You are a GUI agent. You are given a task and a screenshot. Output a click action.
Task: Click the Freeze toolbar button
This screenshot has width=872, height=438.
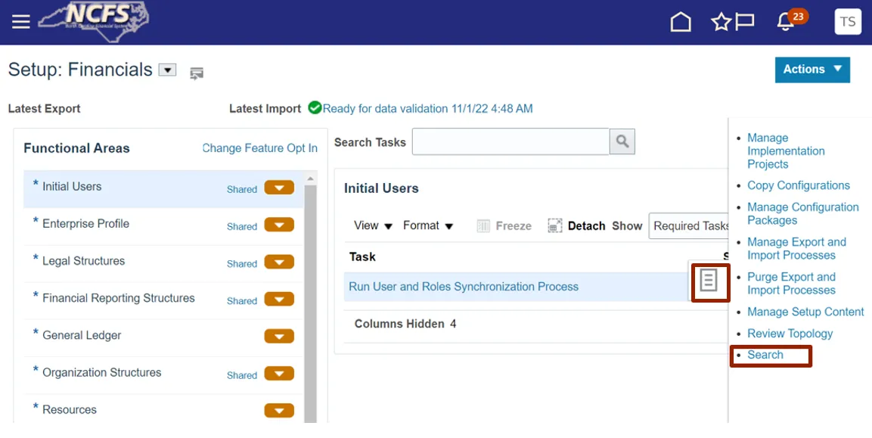tap(504, 226)
